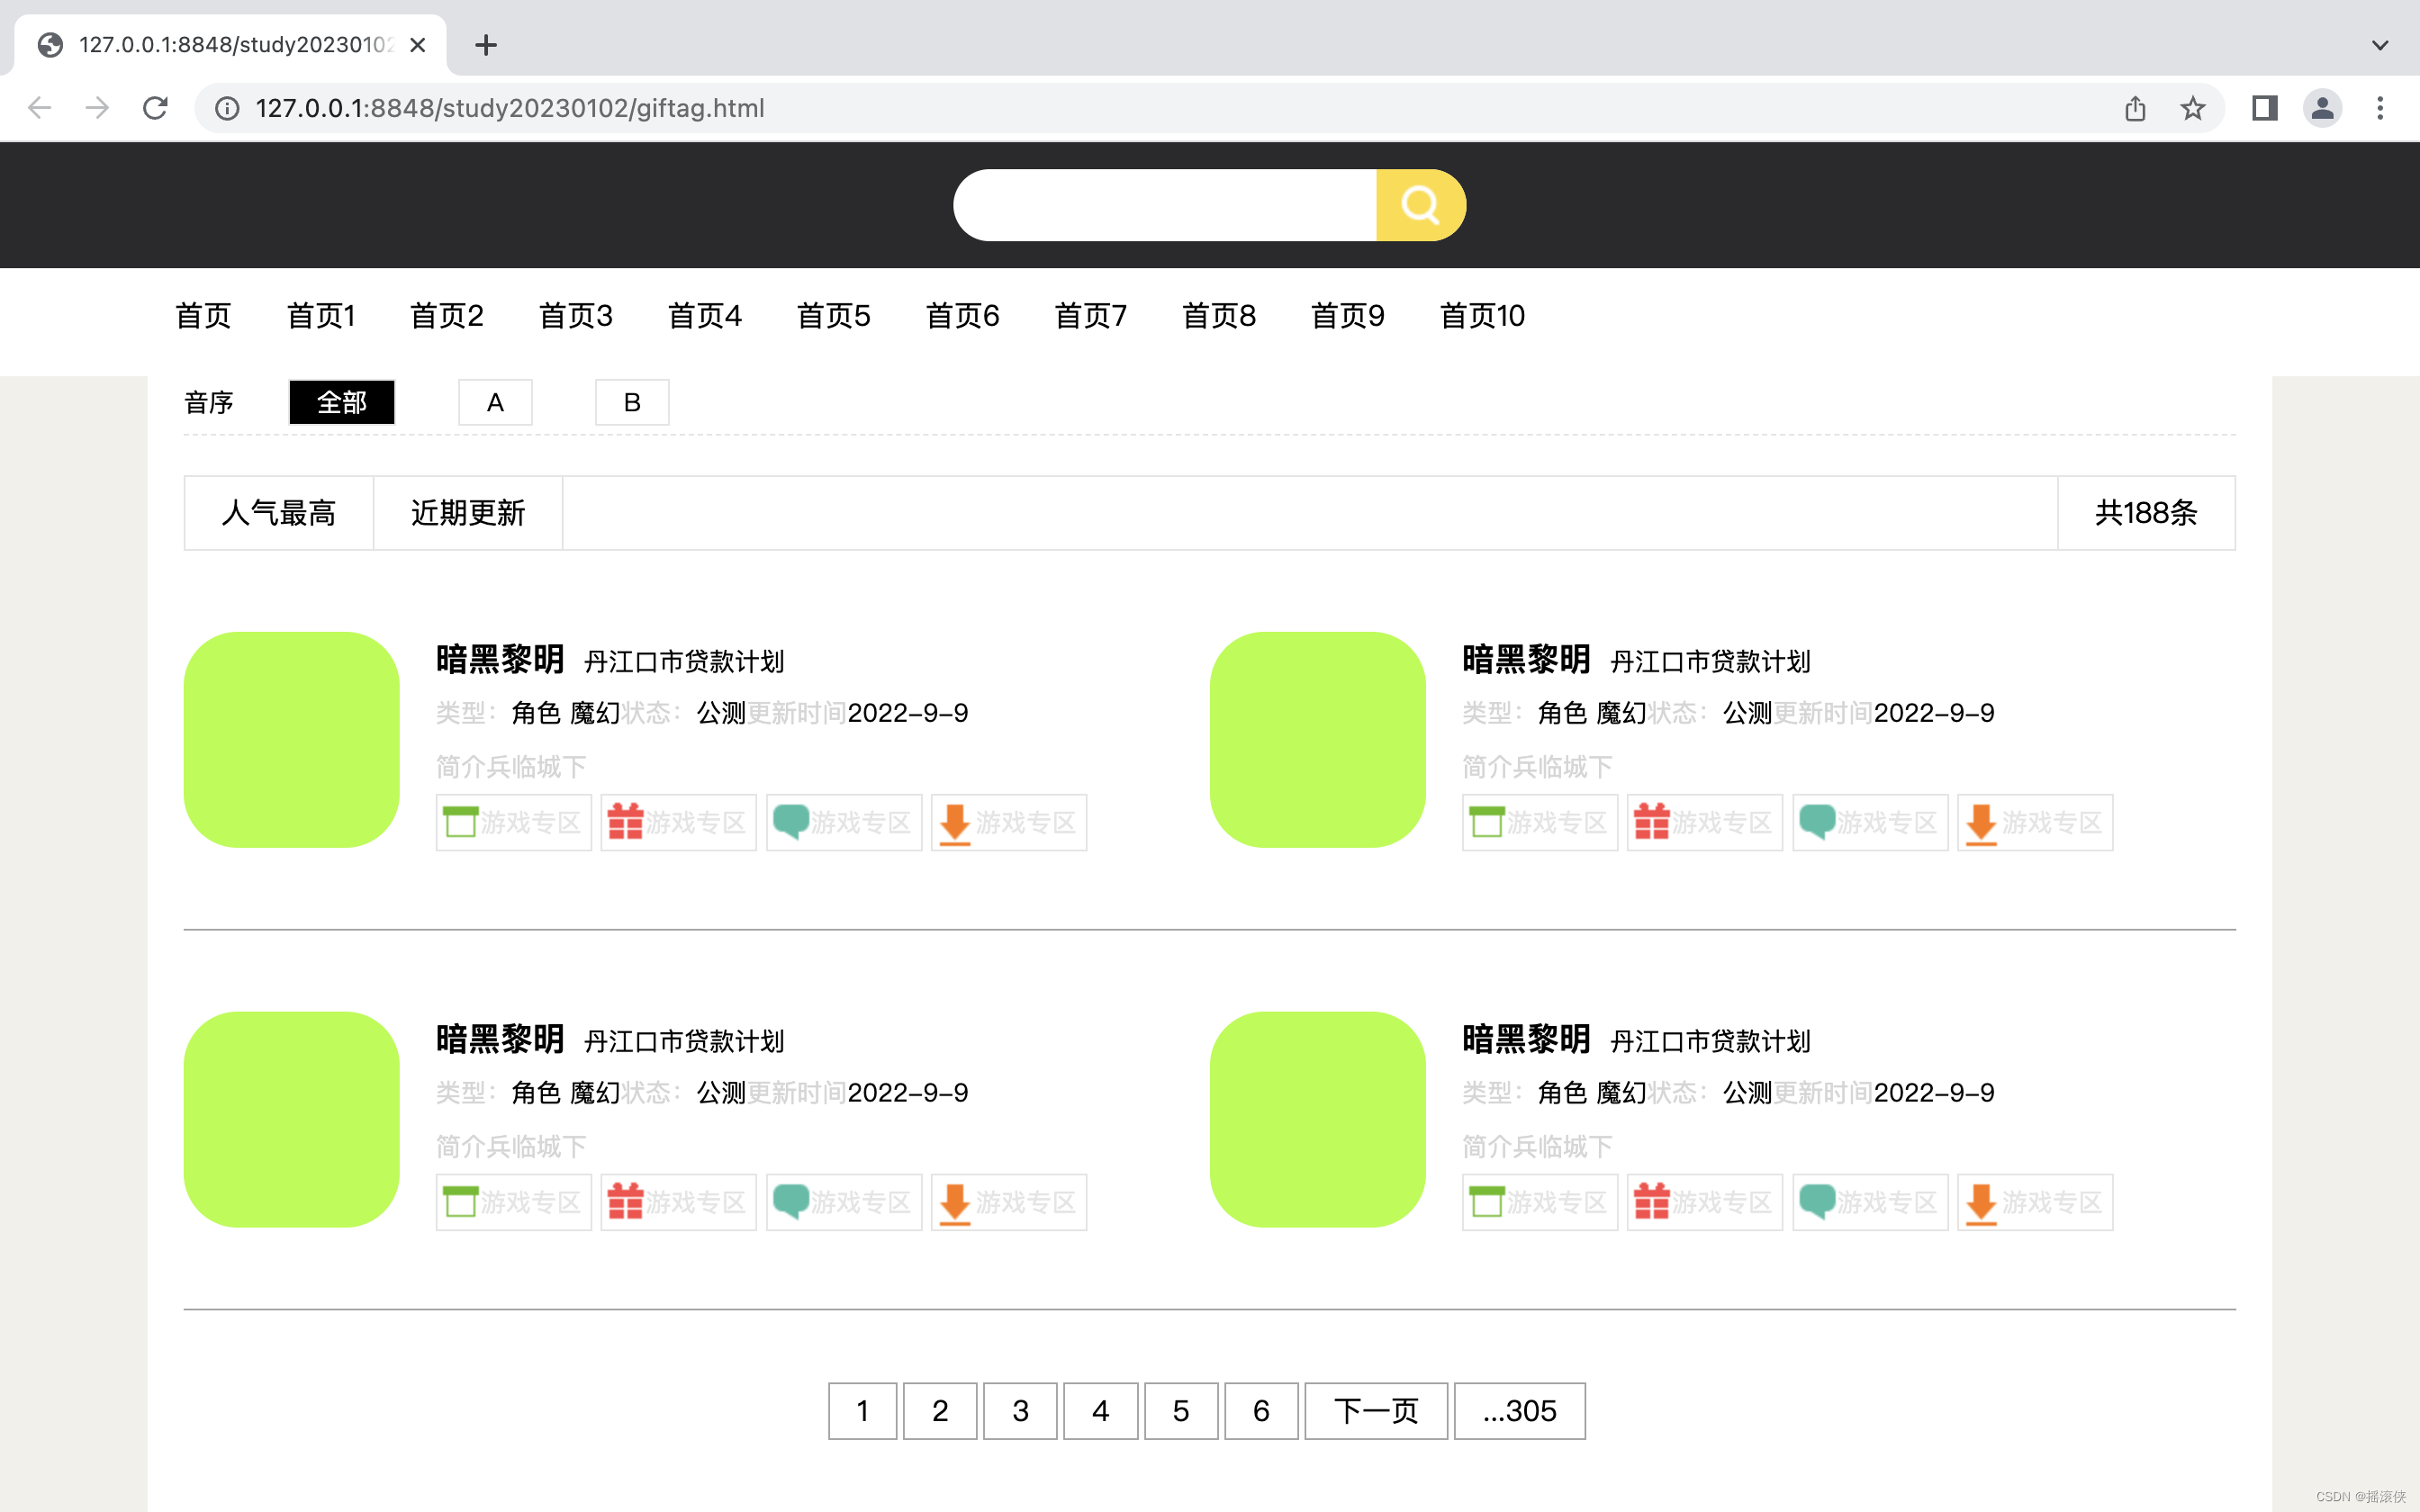2420x1512 pixels.
Task: Open the Chrome profile avatar
Action: tap(2322, 108)
